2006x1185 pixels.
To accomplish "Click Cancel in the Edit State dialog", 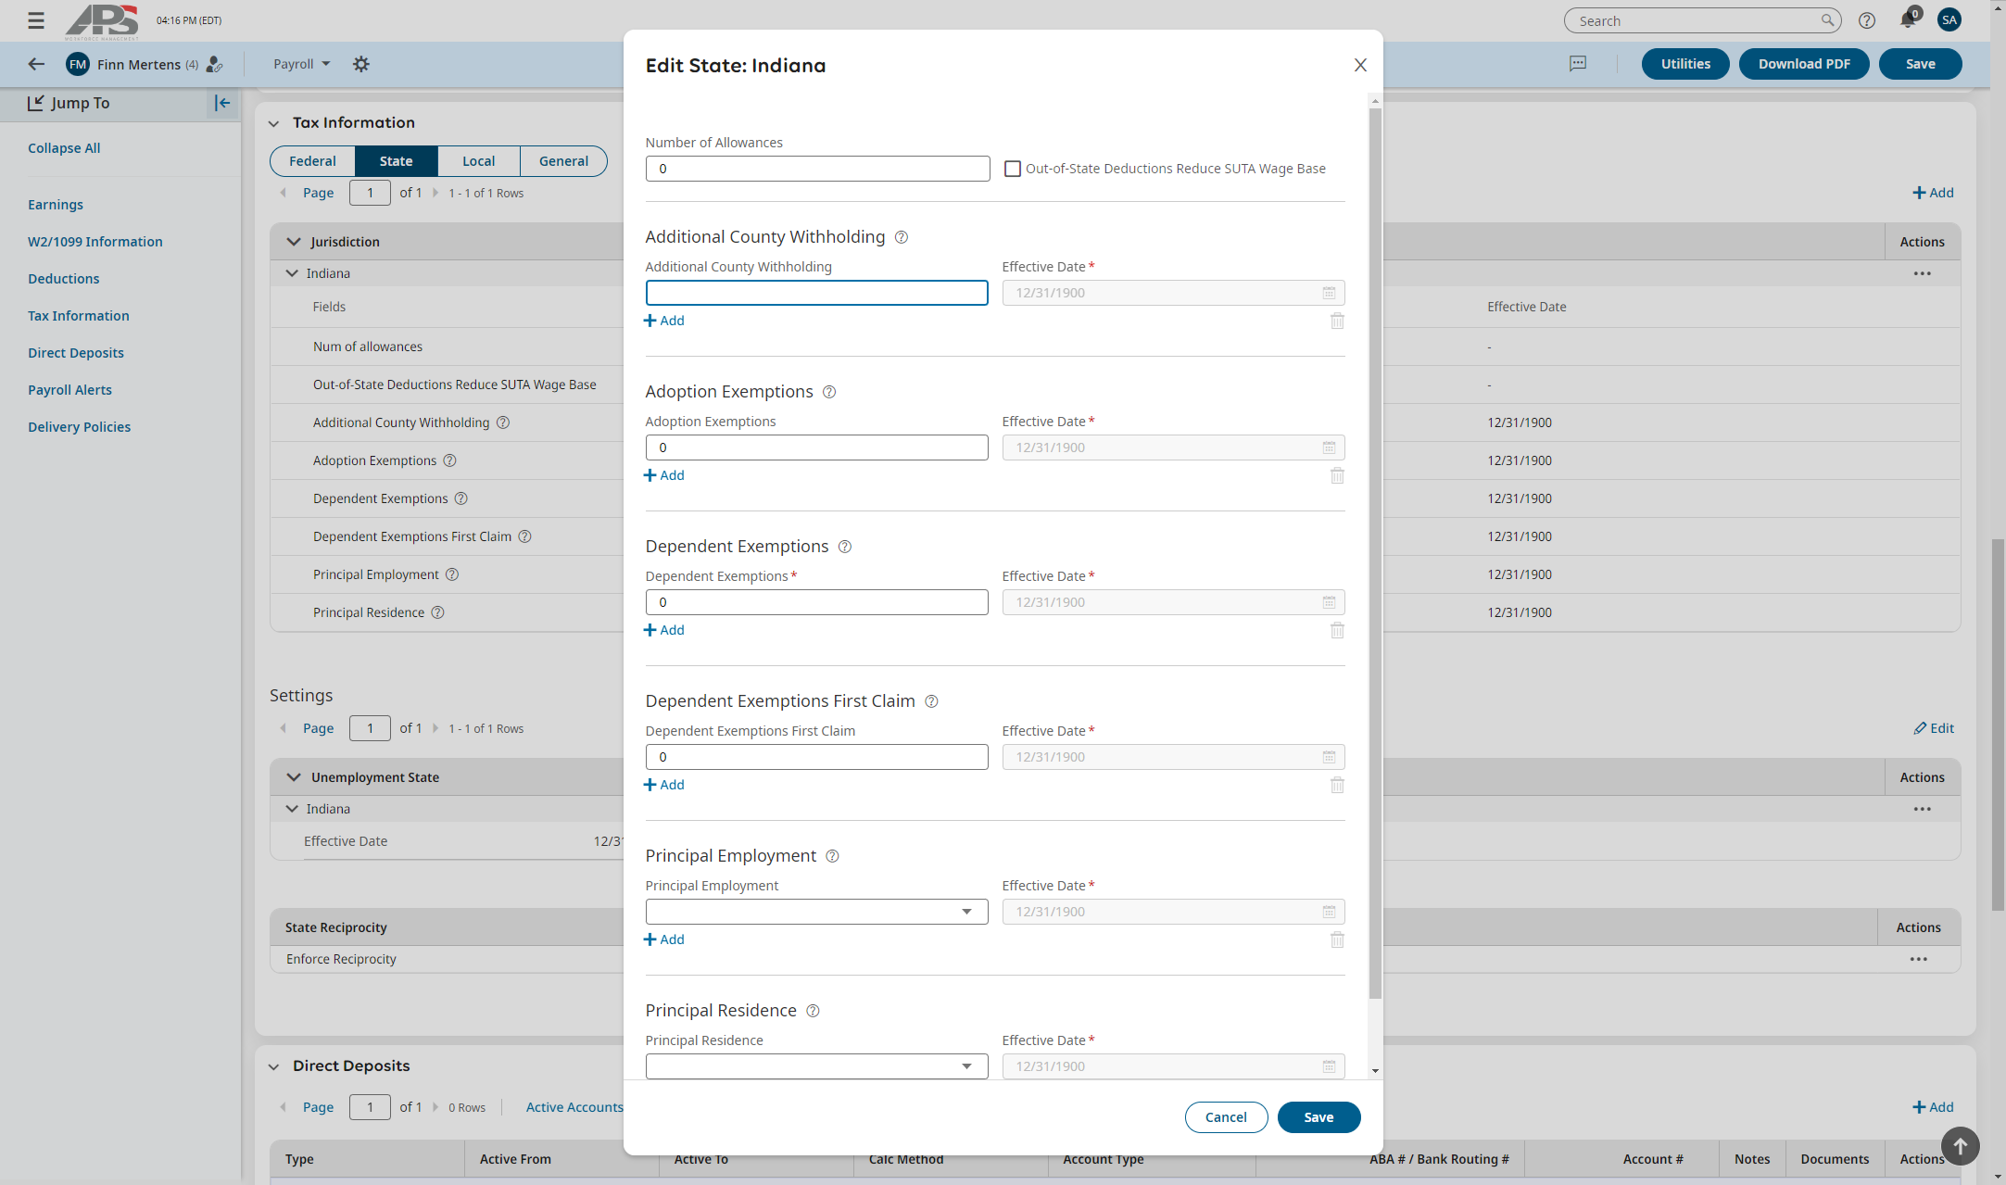I will pos(1226,1117).
